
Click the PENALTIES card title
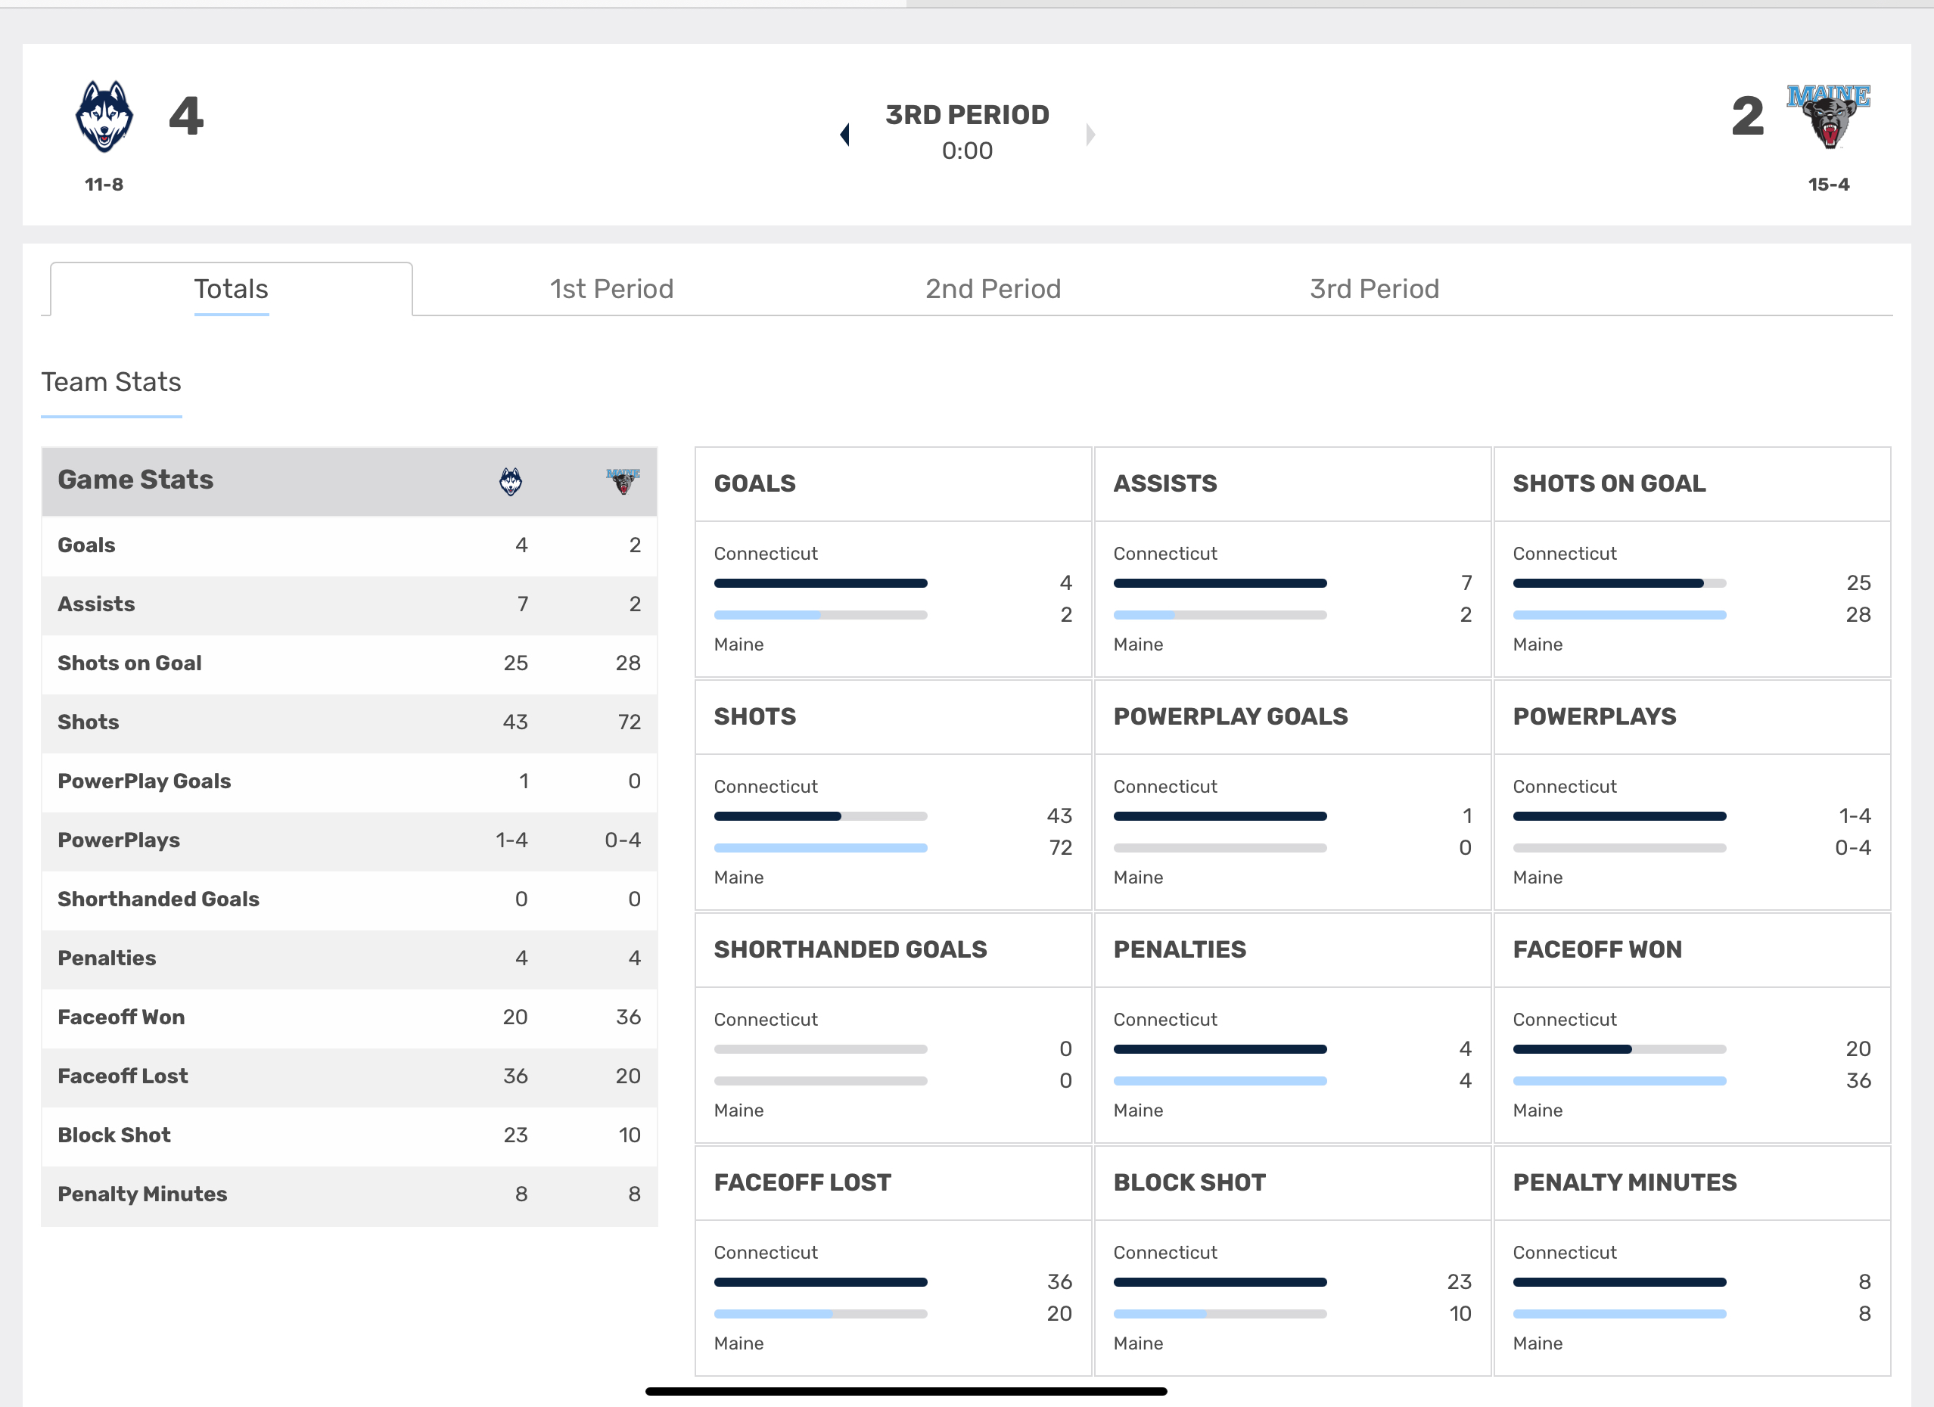[1180, 949]
